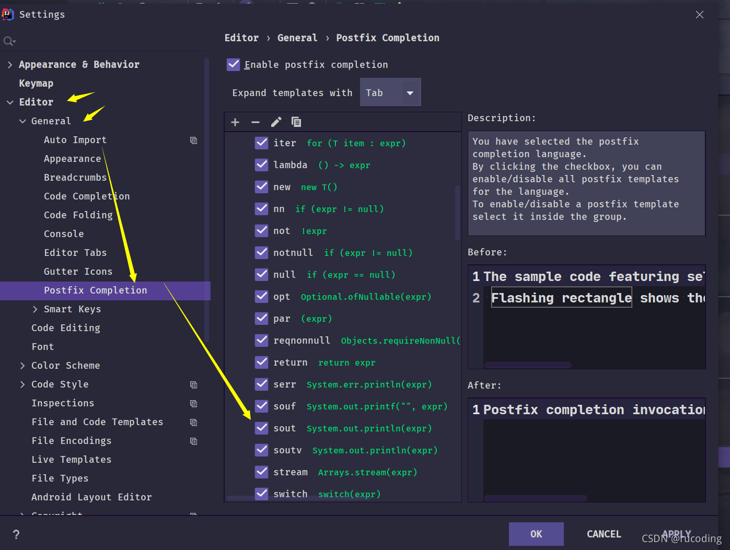Collapse the General subsection chevron
This screenshot has width=730, height=550.
(x=22, y=121)
